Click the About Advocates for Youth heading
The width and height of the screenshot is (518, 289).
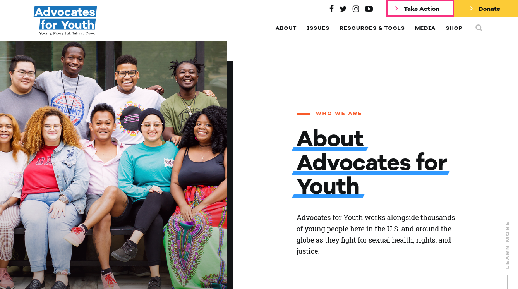click(x=370, y=163)
